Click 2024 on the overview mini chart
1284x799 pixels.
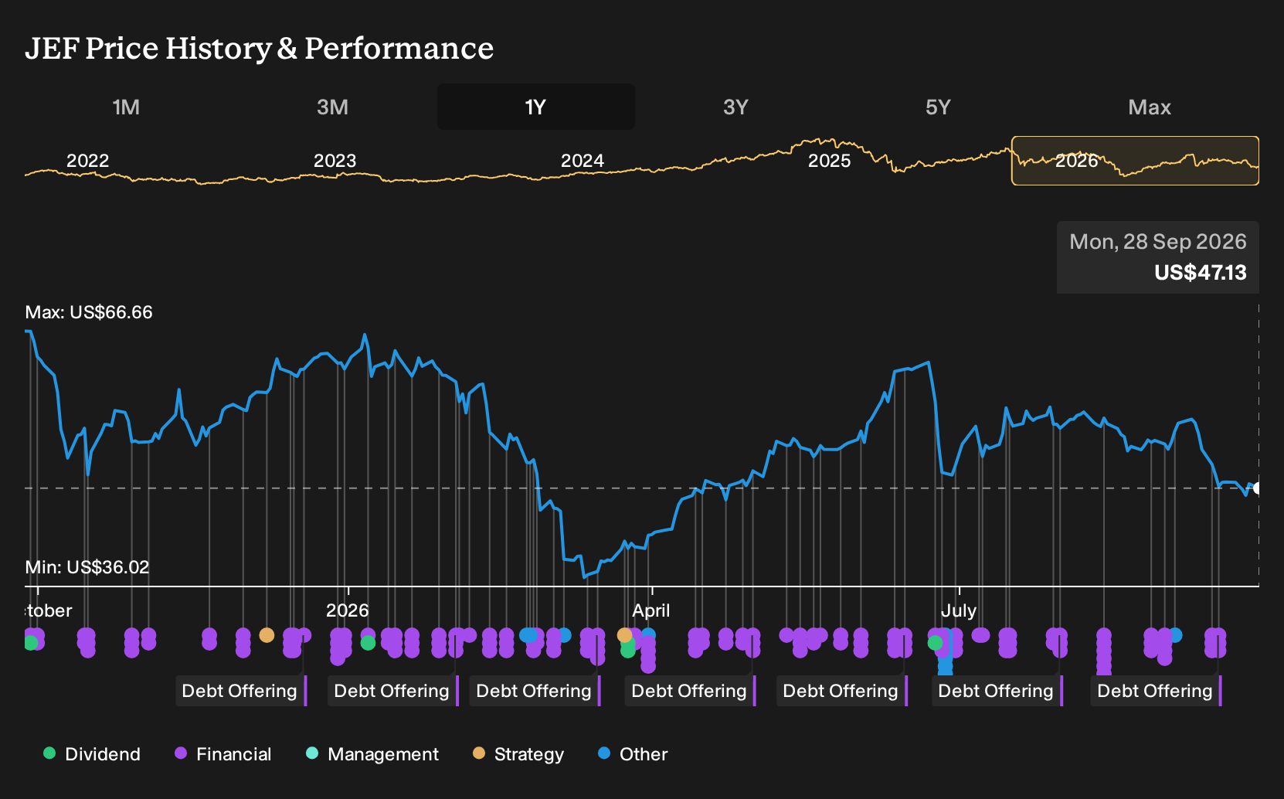coord(582,161)
